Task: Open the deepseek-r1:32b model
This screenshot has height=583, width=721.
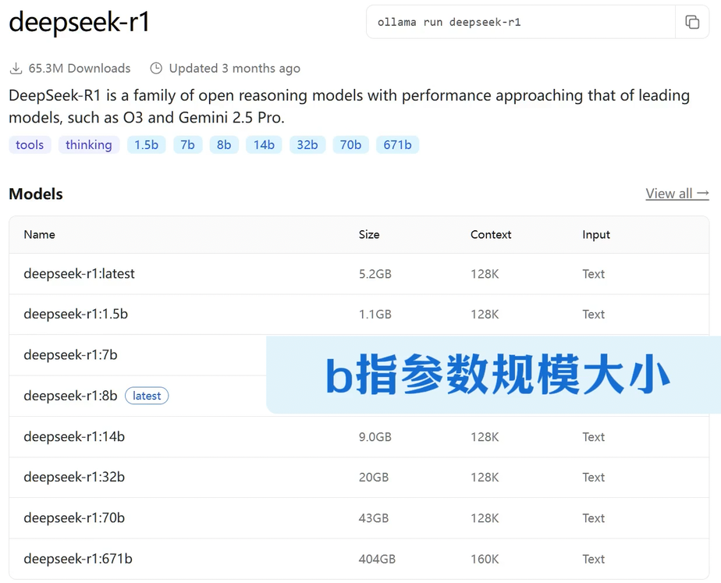Action: [74, 478]
